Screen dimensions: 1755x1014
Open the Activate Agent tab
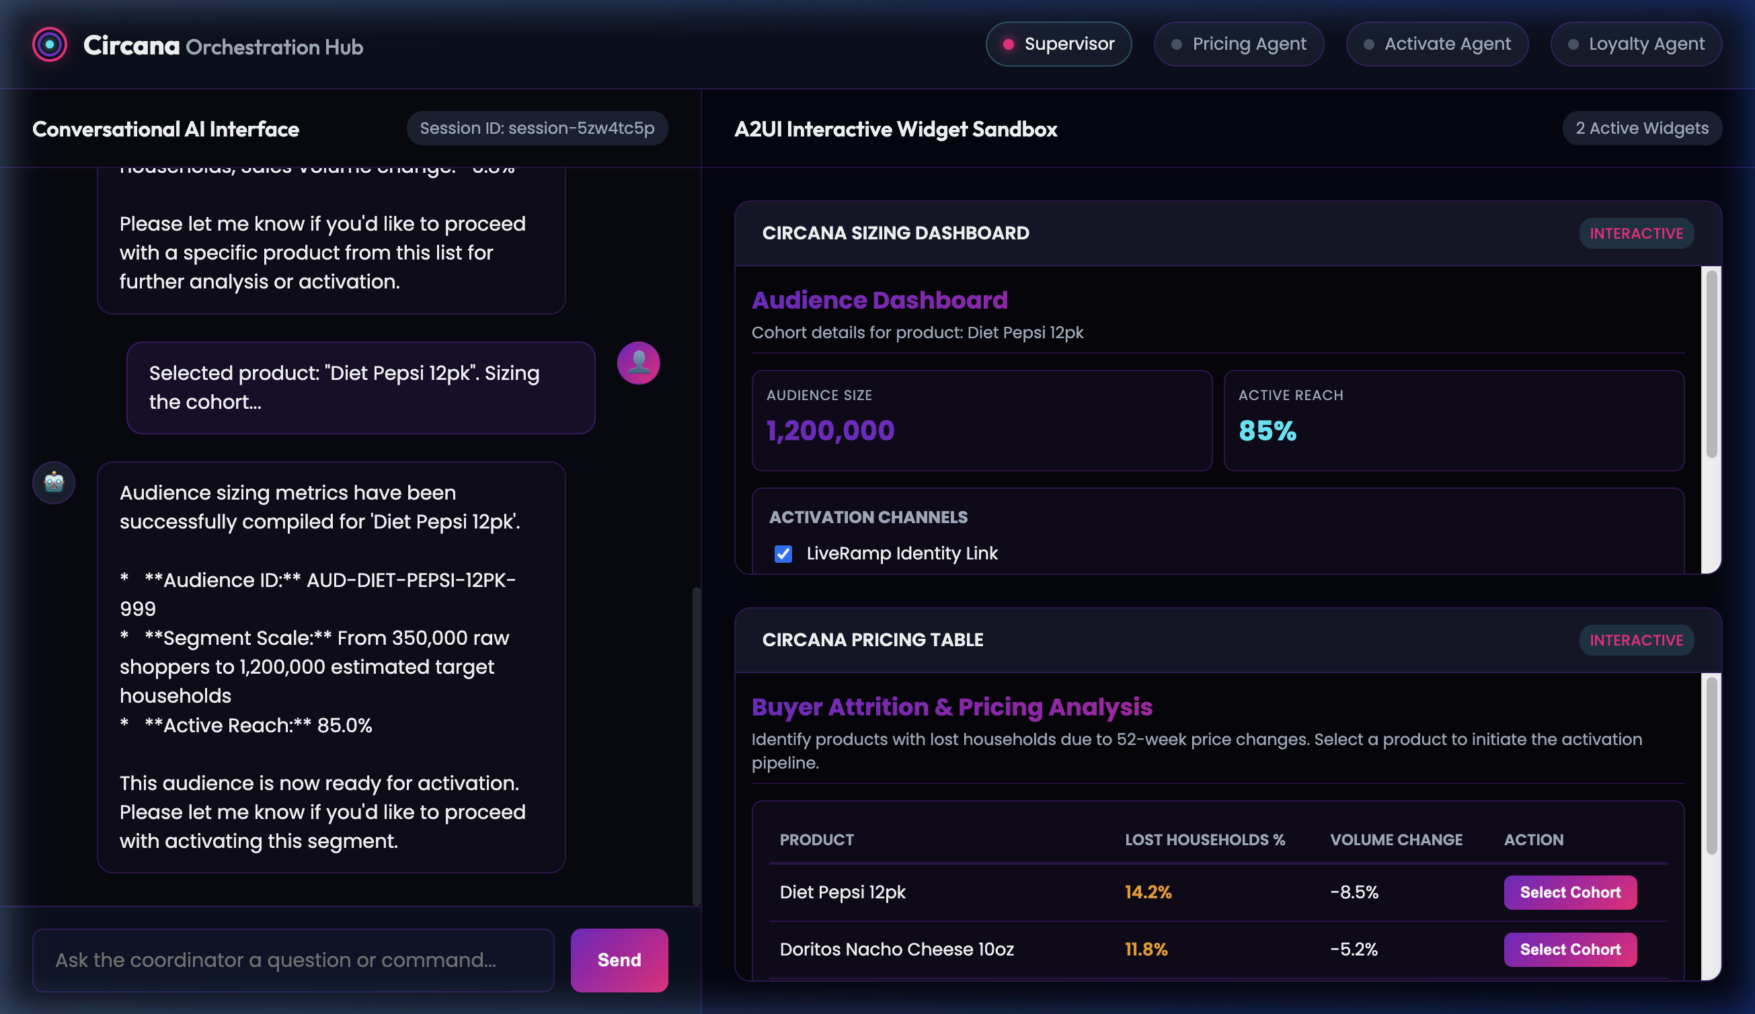tap(1437, 44)
